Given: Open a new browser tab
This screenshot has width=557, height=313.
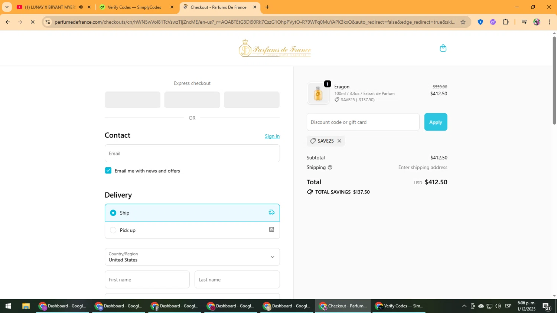Looking at the screenshot, I should [x=267, y=7].
